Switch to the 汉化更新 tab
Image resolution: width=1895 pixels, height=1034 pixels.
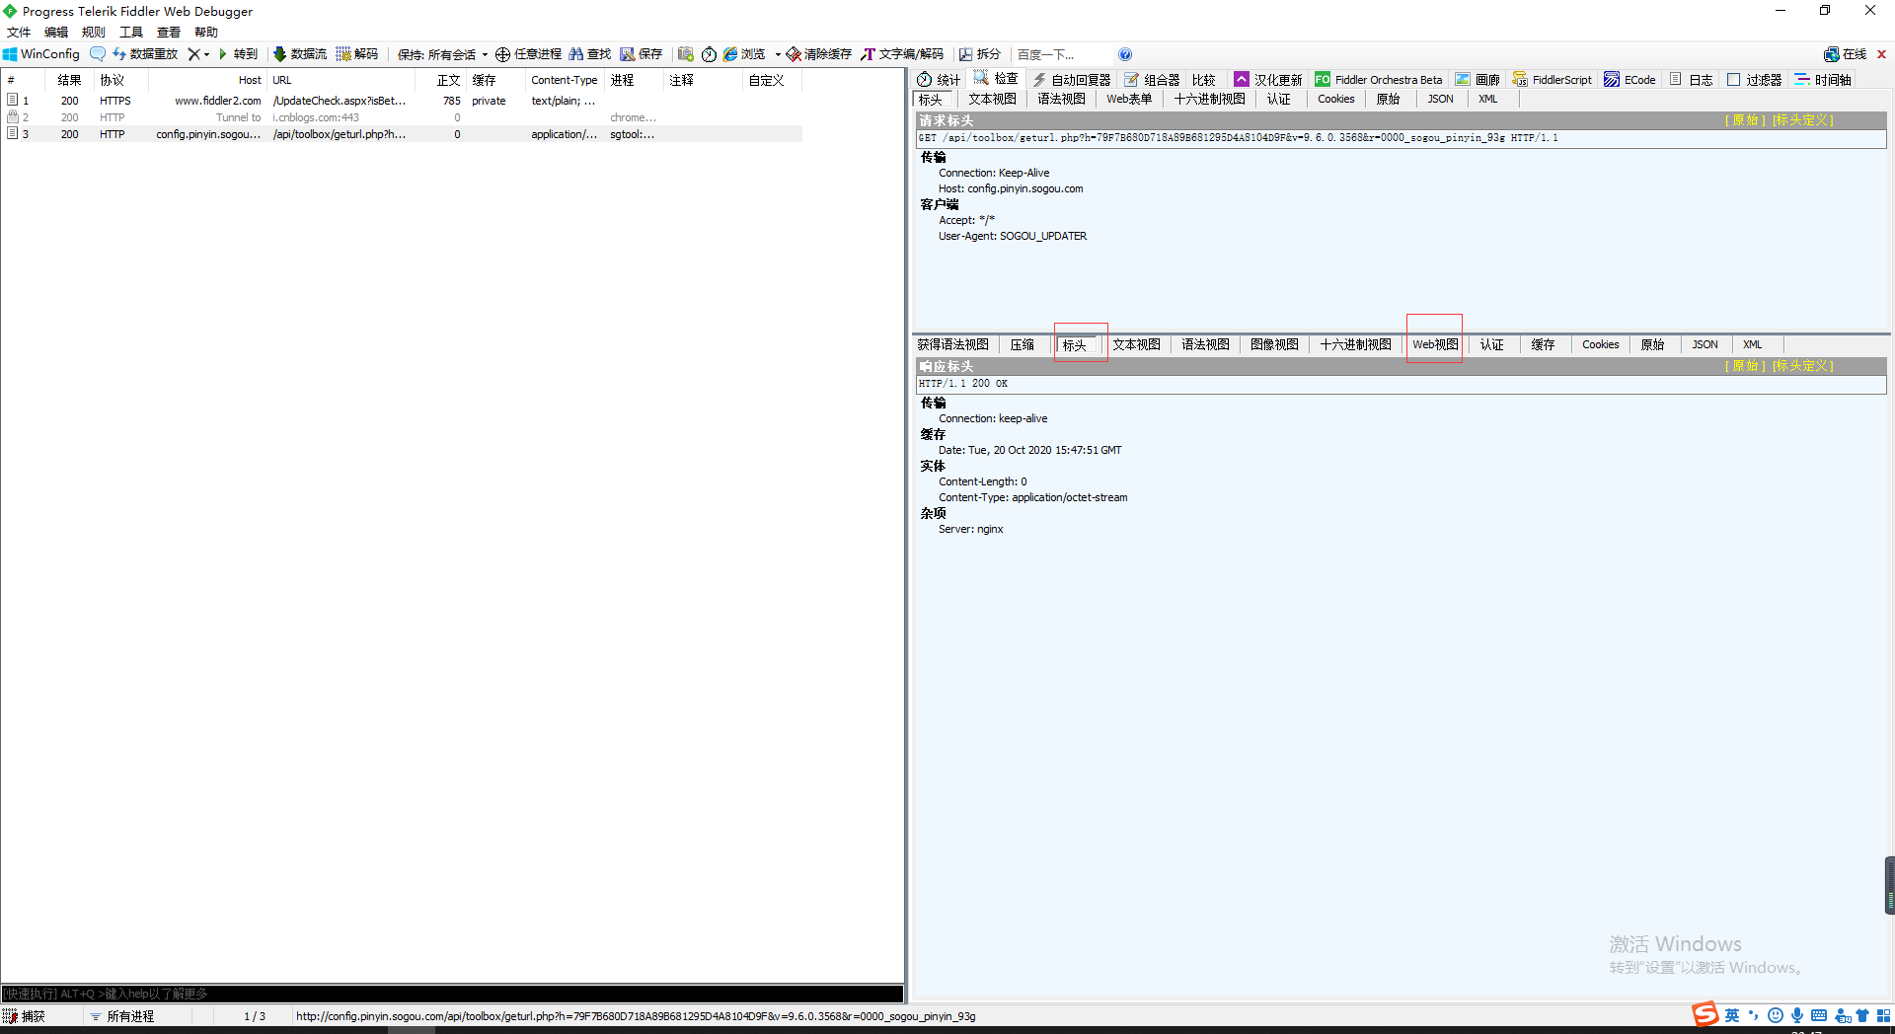point(1268,80)
